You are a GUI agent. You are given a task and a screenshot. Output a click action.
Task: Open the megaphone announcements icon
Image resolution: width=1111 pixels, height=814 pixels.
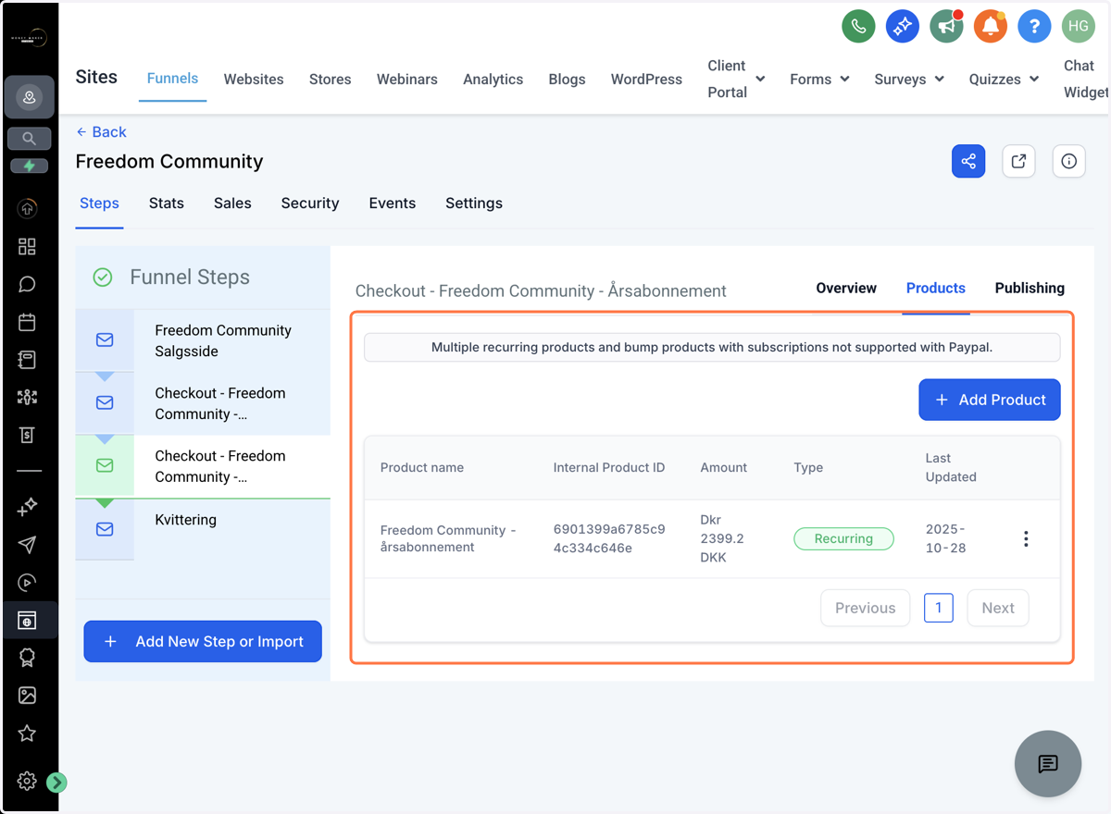point(946,27)
